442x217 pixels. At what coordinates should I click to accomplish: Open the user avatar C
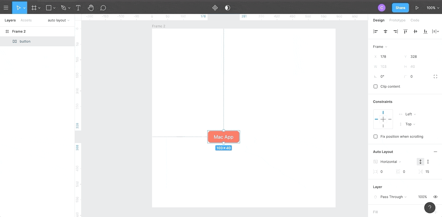[381, 8]
